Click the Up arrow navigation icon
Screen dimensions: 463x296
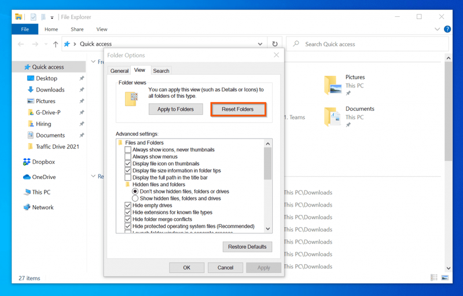(56, 44)
